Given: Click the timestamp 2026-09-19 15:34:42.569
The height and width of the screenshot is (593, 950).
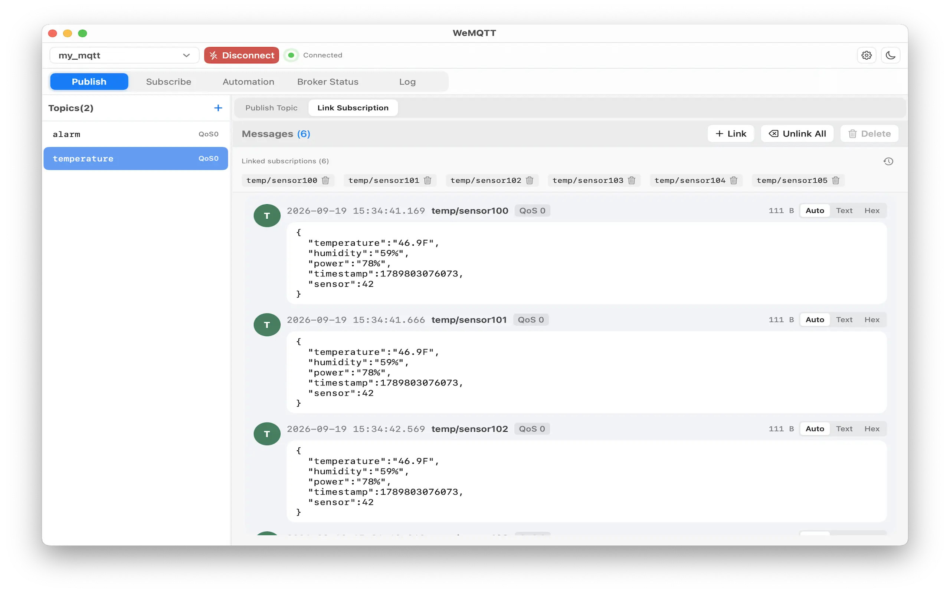Looking at the screenshot, I should [356, 429].
